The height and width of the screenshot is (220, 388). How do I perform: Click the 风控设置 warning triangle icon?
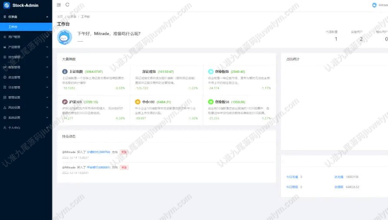click(x=5, y=107)
